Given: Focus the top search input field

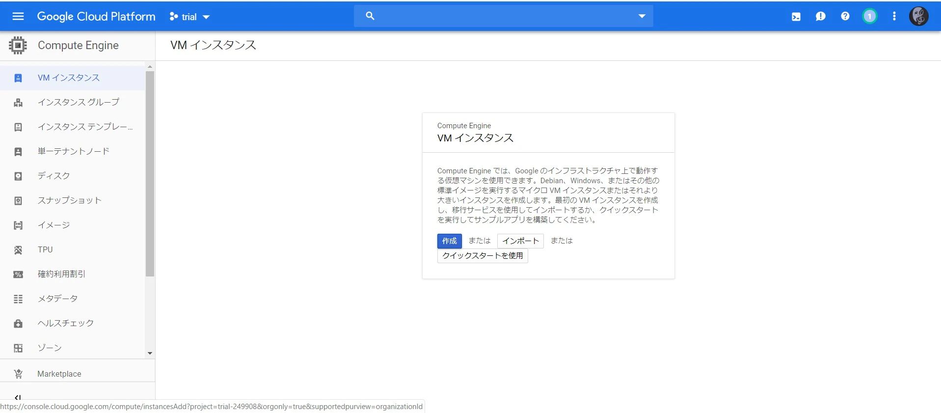Looking at the screenshot, I should 503,16.
